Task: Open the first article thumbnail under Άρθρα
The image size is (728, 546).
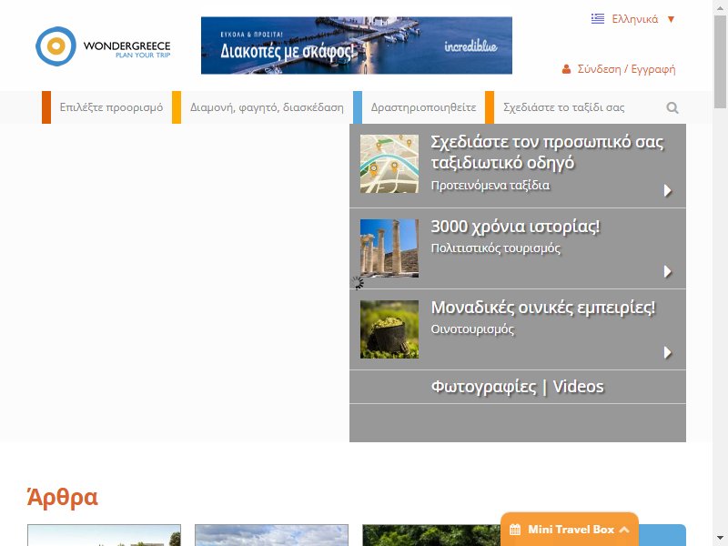Action: [104, 535]
